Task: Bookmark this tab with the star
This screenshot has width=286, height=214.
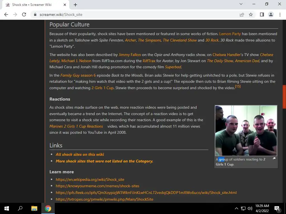Action: 251,14
